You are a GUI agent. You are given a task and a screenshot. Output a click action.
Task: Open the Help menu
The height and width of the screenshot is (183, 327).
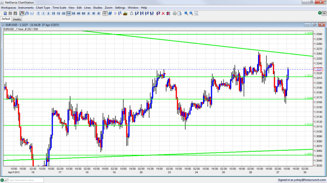coord(144,8)
